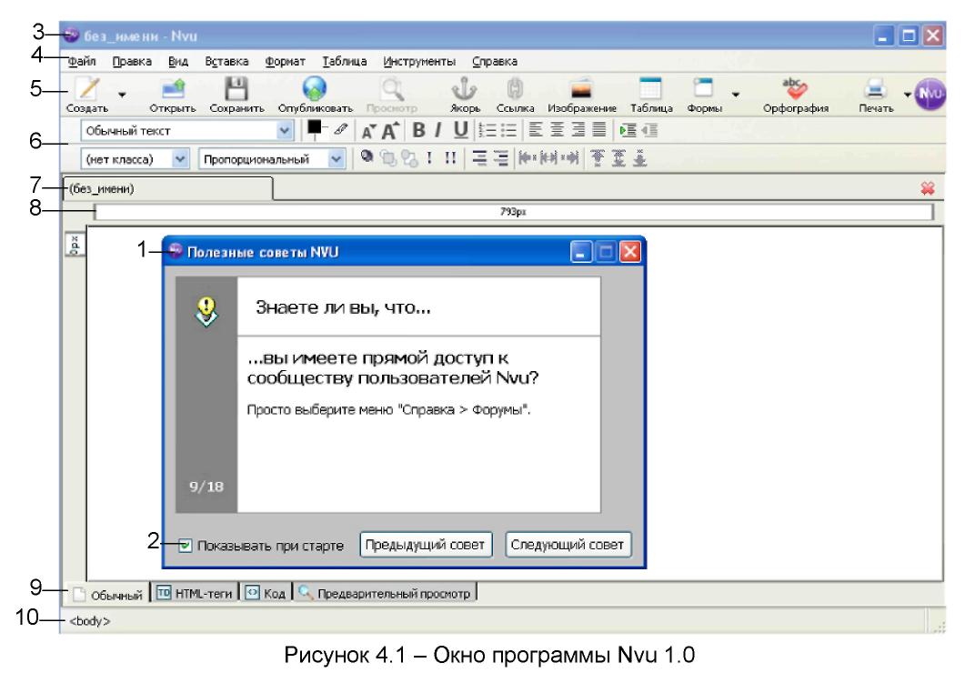Run the Орфография spell check icon
975x683 pixels.
tap(795, 89)
